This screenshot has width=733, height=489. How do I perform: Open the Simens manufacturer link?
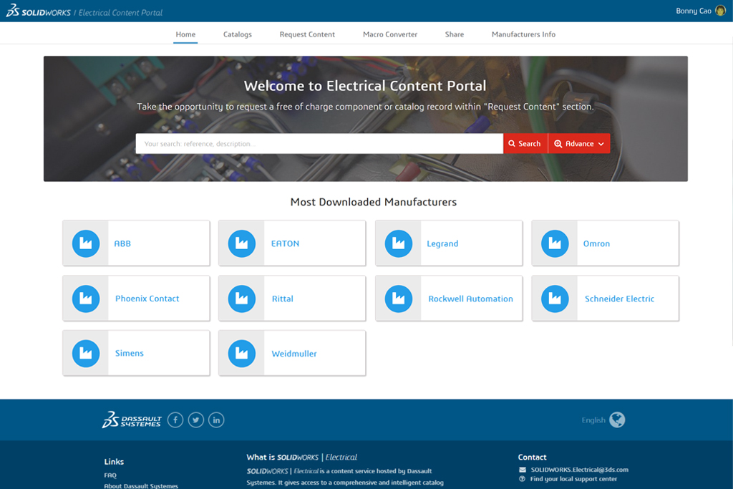tap(130, 354)
